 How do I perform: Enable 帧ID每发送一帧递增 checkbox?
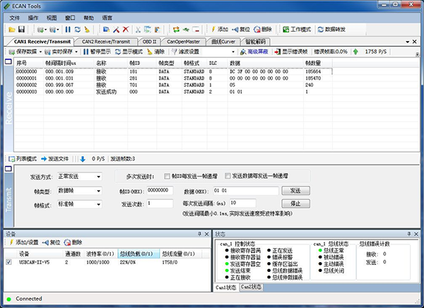pyautogui.click(x=167, y=176)
